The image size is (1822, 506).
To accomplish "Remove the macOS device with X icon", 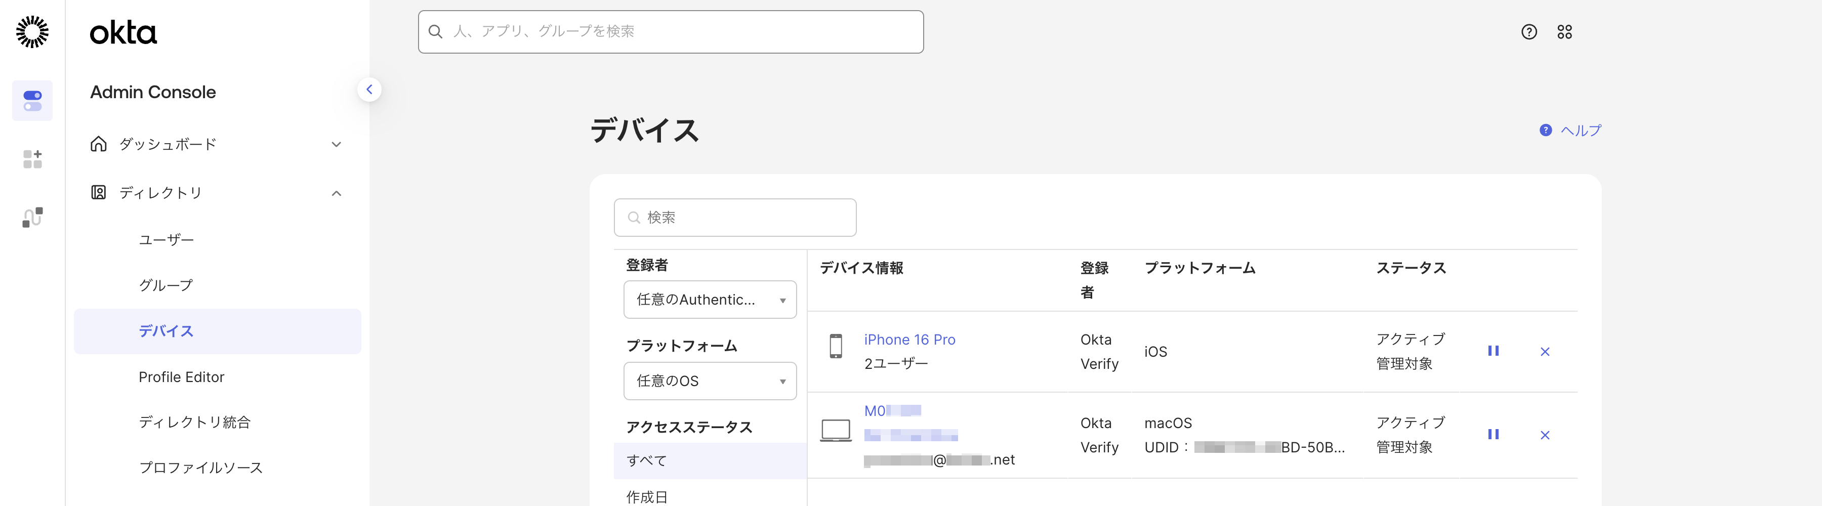I will pyautogui.click(x=1544, y=435).
